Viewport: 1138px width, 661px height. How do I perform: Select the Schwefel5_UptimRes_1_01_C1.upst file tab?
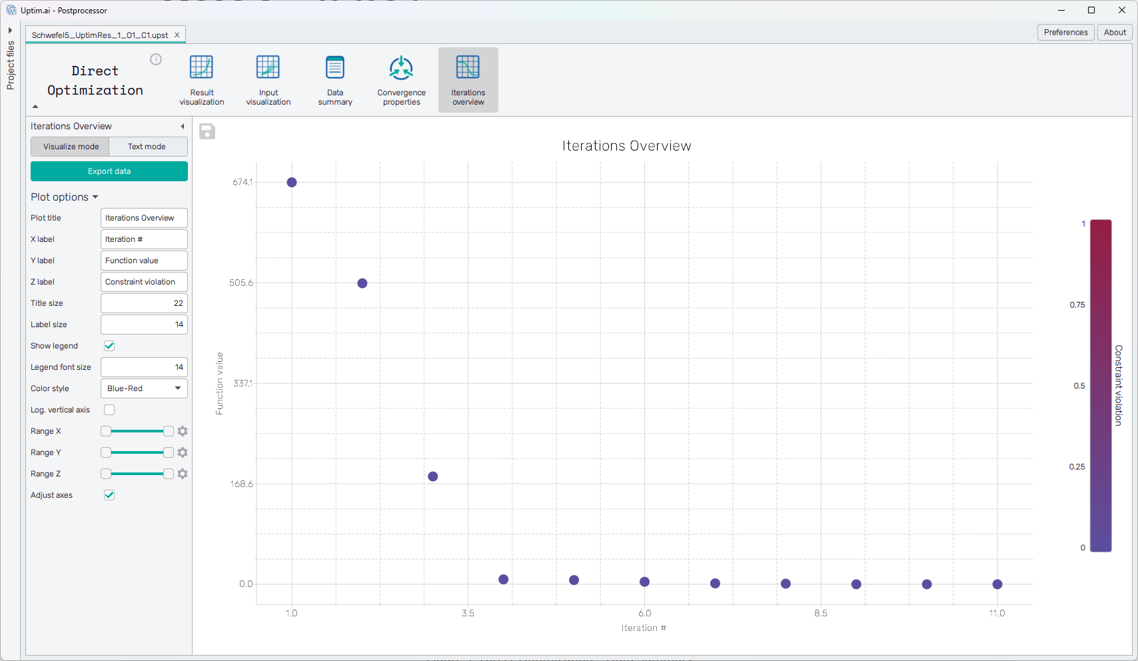tap(100, 35)
